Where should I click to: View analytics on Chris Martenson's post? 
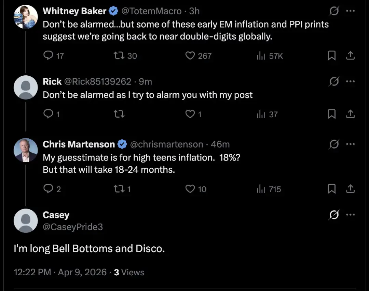click(269, 189)
